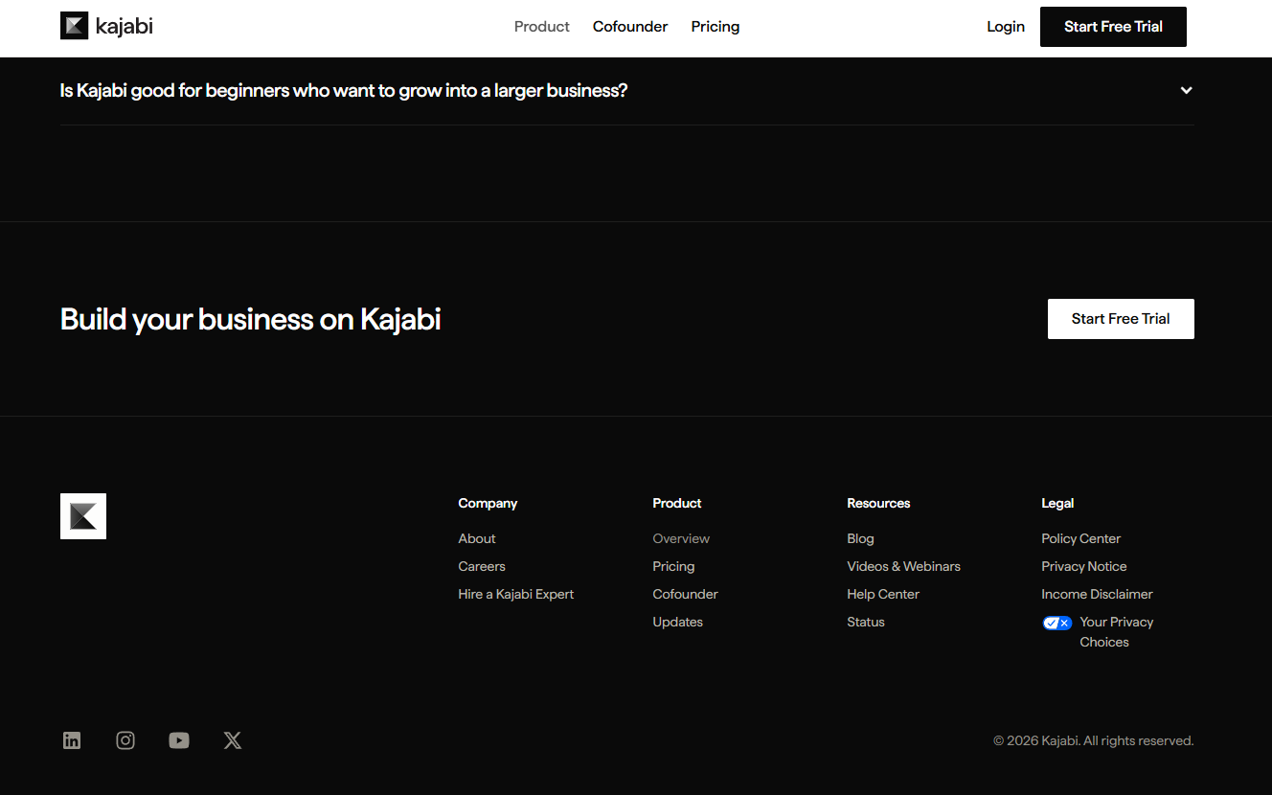The height and width of the screenshot is (795, 1272).
Task: Click the Your Privacy Choices opt-out icon
Action: (x=1057, y=623)
